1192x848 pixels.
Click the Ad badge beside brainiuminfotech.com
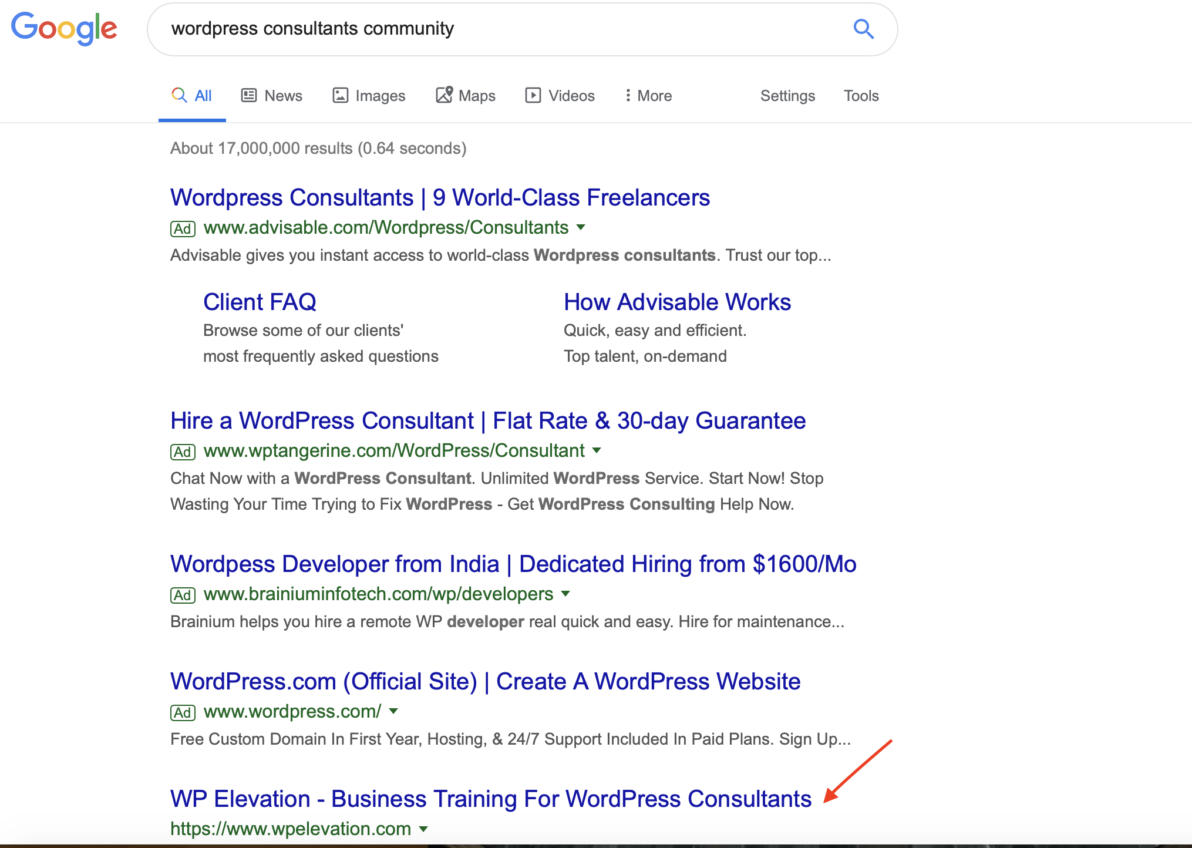(183, 595)
